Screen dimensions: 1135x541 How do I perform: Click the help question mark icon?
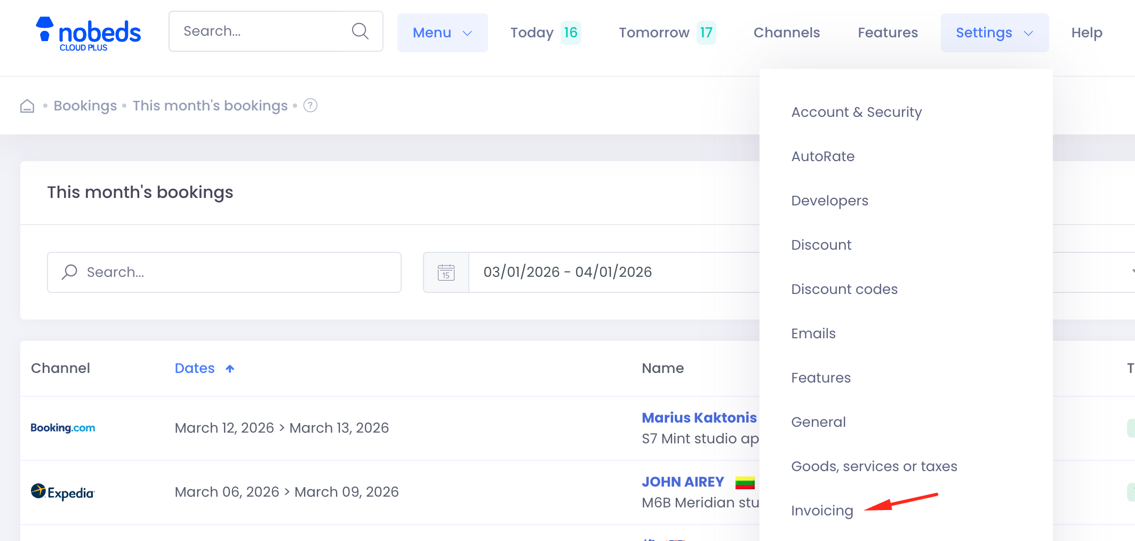pyautogui.click(x=310, y=106)
